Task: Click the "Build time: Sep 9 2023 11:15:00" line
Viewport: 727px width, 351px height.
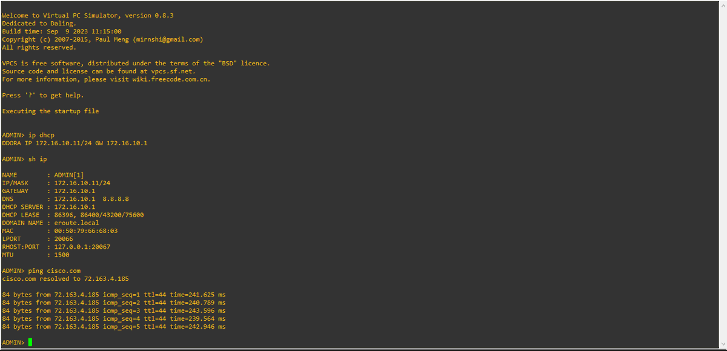Action: click(62, 31)
